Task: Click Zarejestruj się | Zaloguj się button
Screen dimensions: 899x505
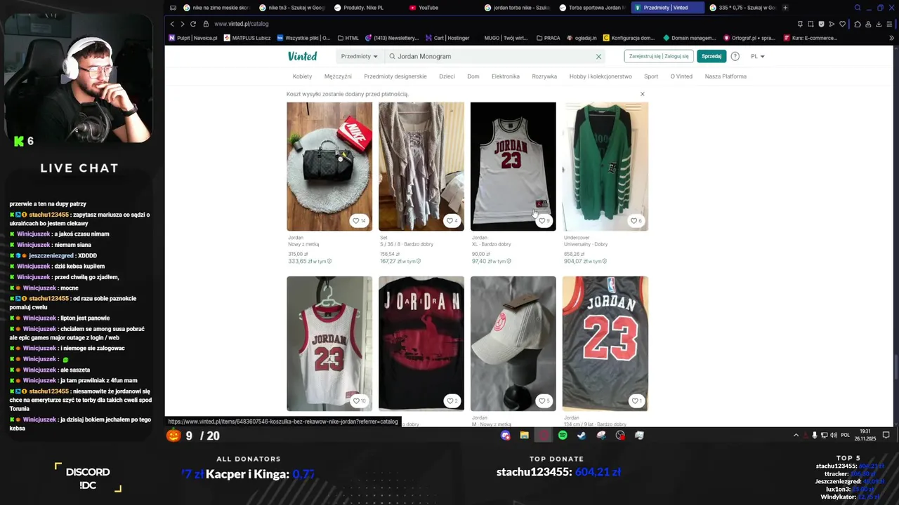Action: coord(659,56)
